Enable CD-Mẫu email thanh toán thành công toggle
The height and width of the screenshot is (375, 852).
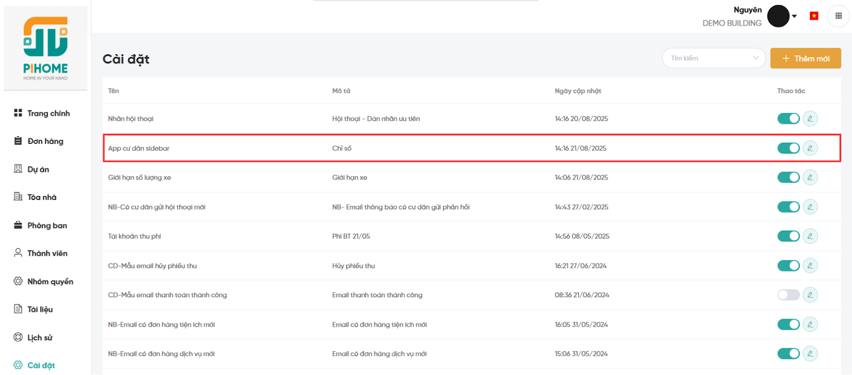coord(788,295)
